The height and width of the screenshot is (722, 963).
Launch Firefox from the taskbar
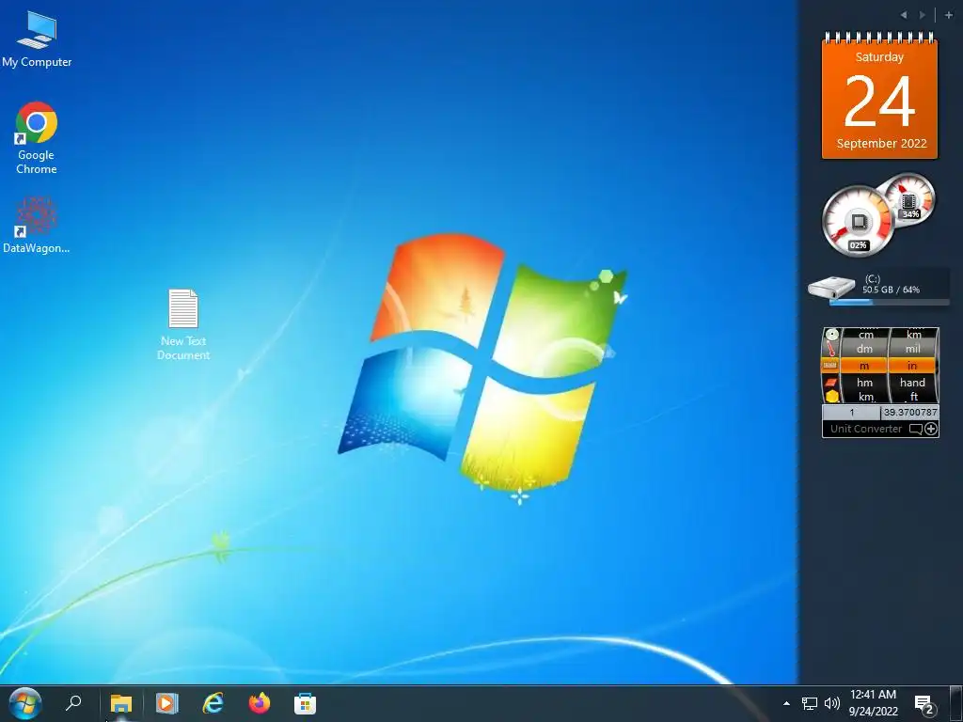pyautogui.click(x=260, y=703)
